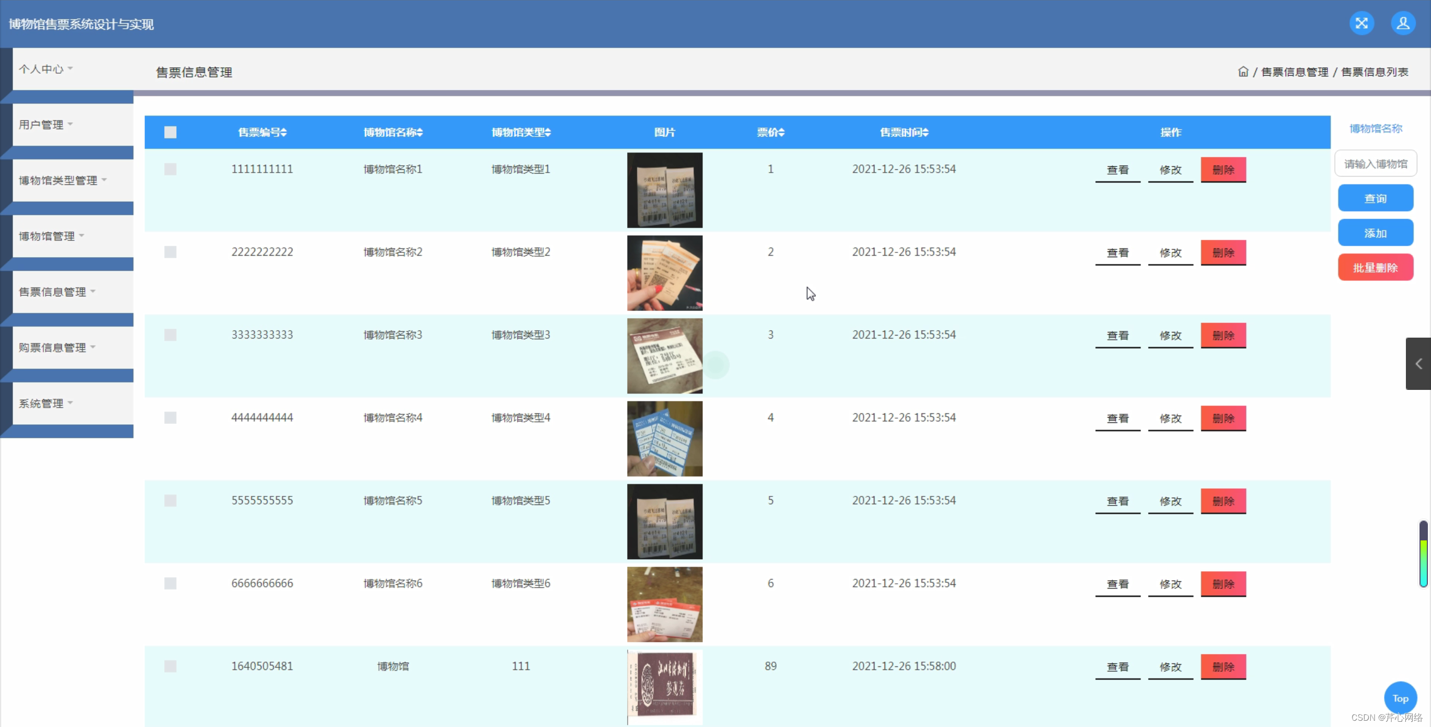Check the row for ticket 2222222222

pos(171,252)
